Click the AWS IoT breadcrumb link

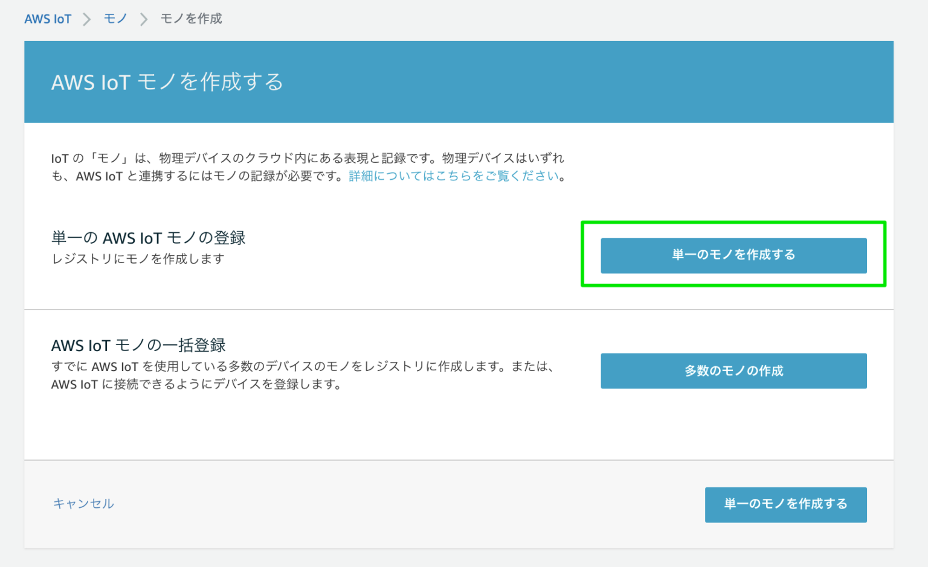tap(48, 19)
